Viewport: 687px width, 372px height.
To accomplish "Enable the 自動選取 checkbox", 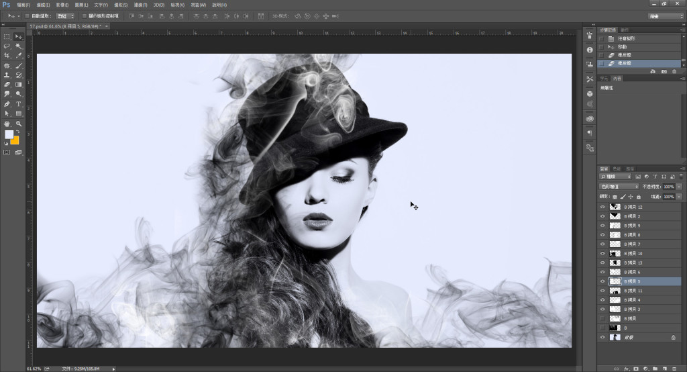I will coord(27,15).
